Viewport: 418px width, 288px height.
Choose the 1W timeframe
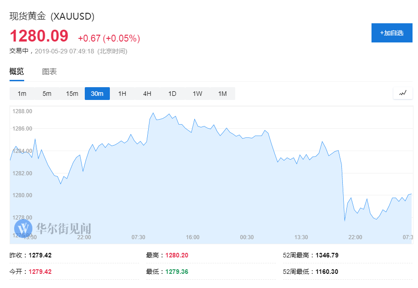(x=197, y=94)
